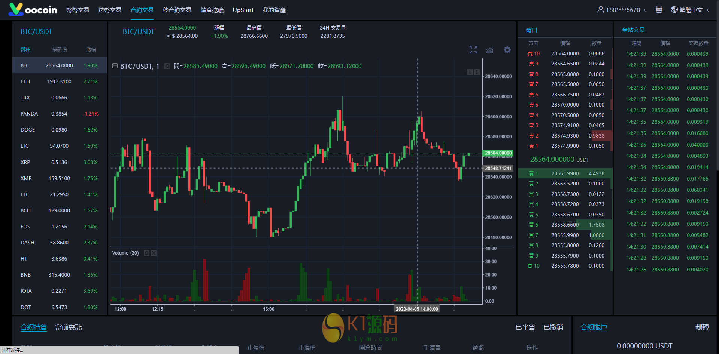
Task: Expand the 188****5678 account dropdown arrow
Action: (x=644, y=10)
